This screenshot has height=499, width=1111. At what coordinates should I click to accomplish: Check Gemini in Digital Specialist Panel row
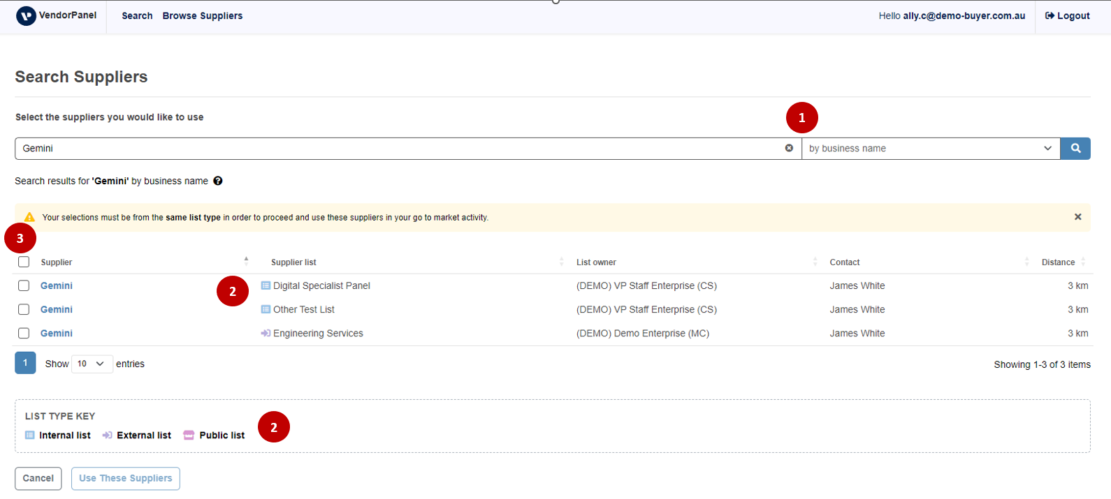(24, 285)
